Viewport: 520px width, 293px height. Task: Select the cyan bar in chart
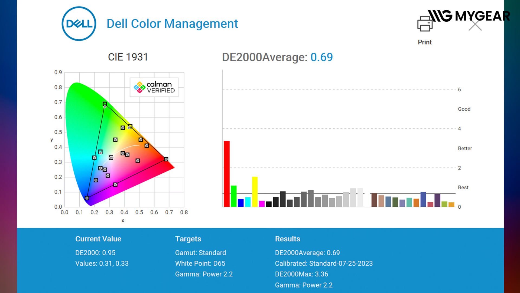point(248,202)
